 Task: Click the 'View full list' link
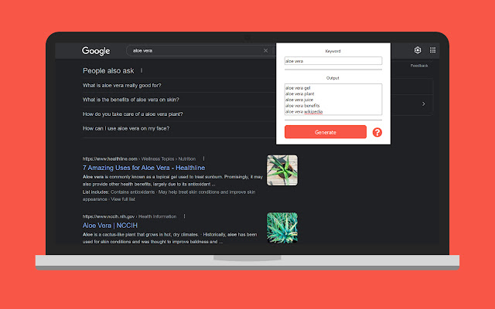click(x=123, y=199)
